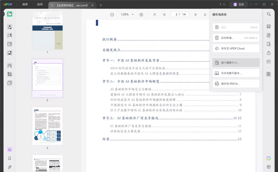This screenshot has width=278, height=172.
Task: Open the Organize Pages tool in sidebar
Action: point(10,66)
